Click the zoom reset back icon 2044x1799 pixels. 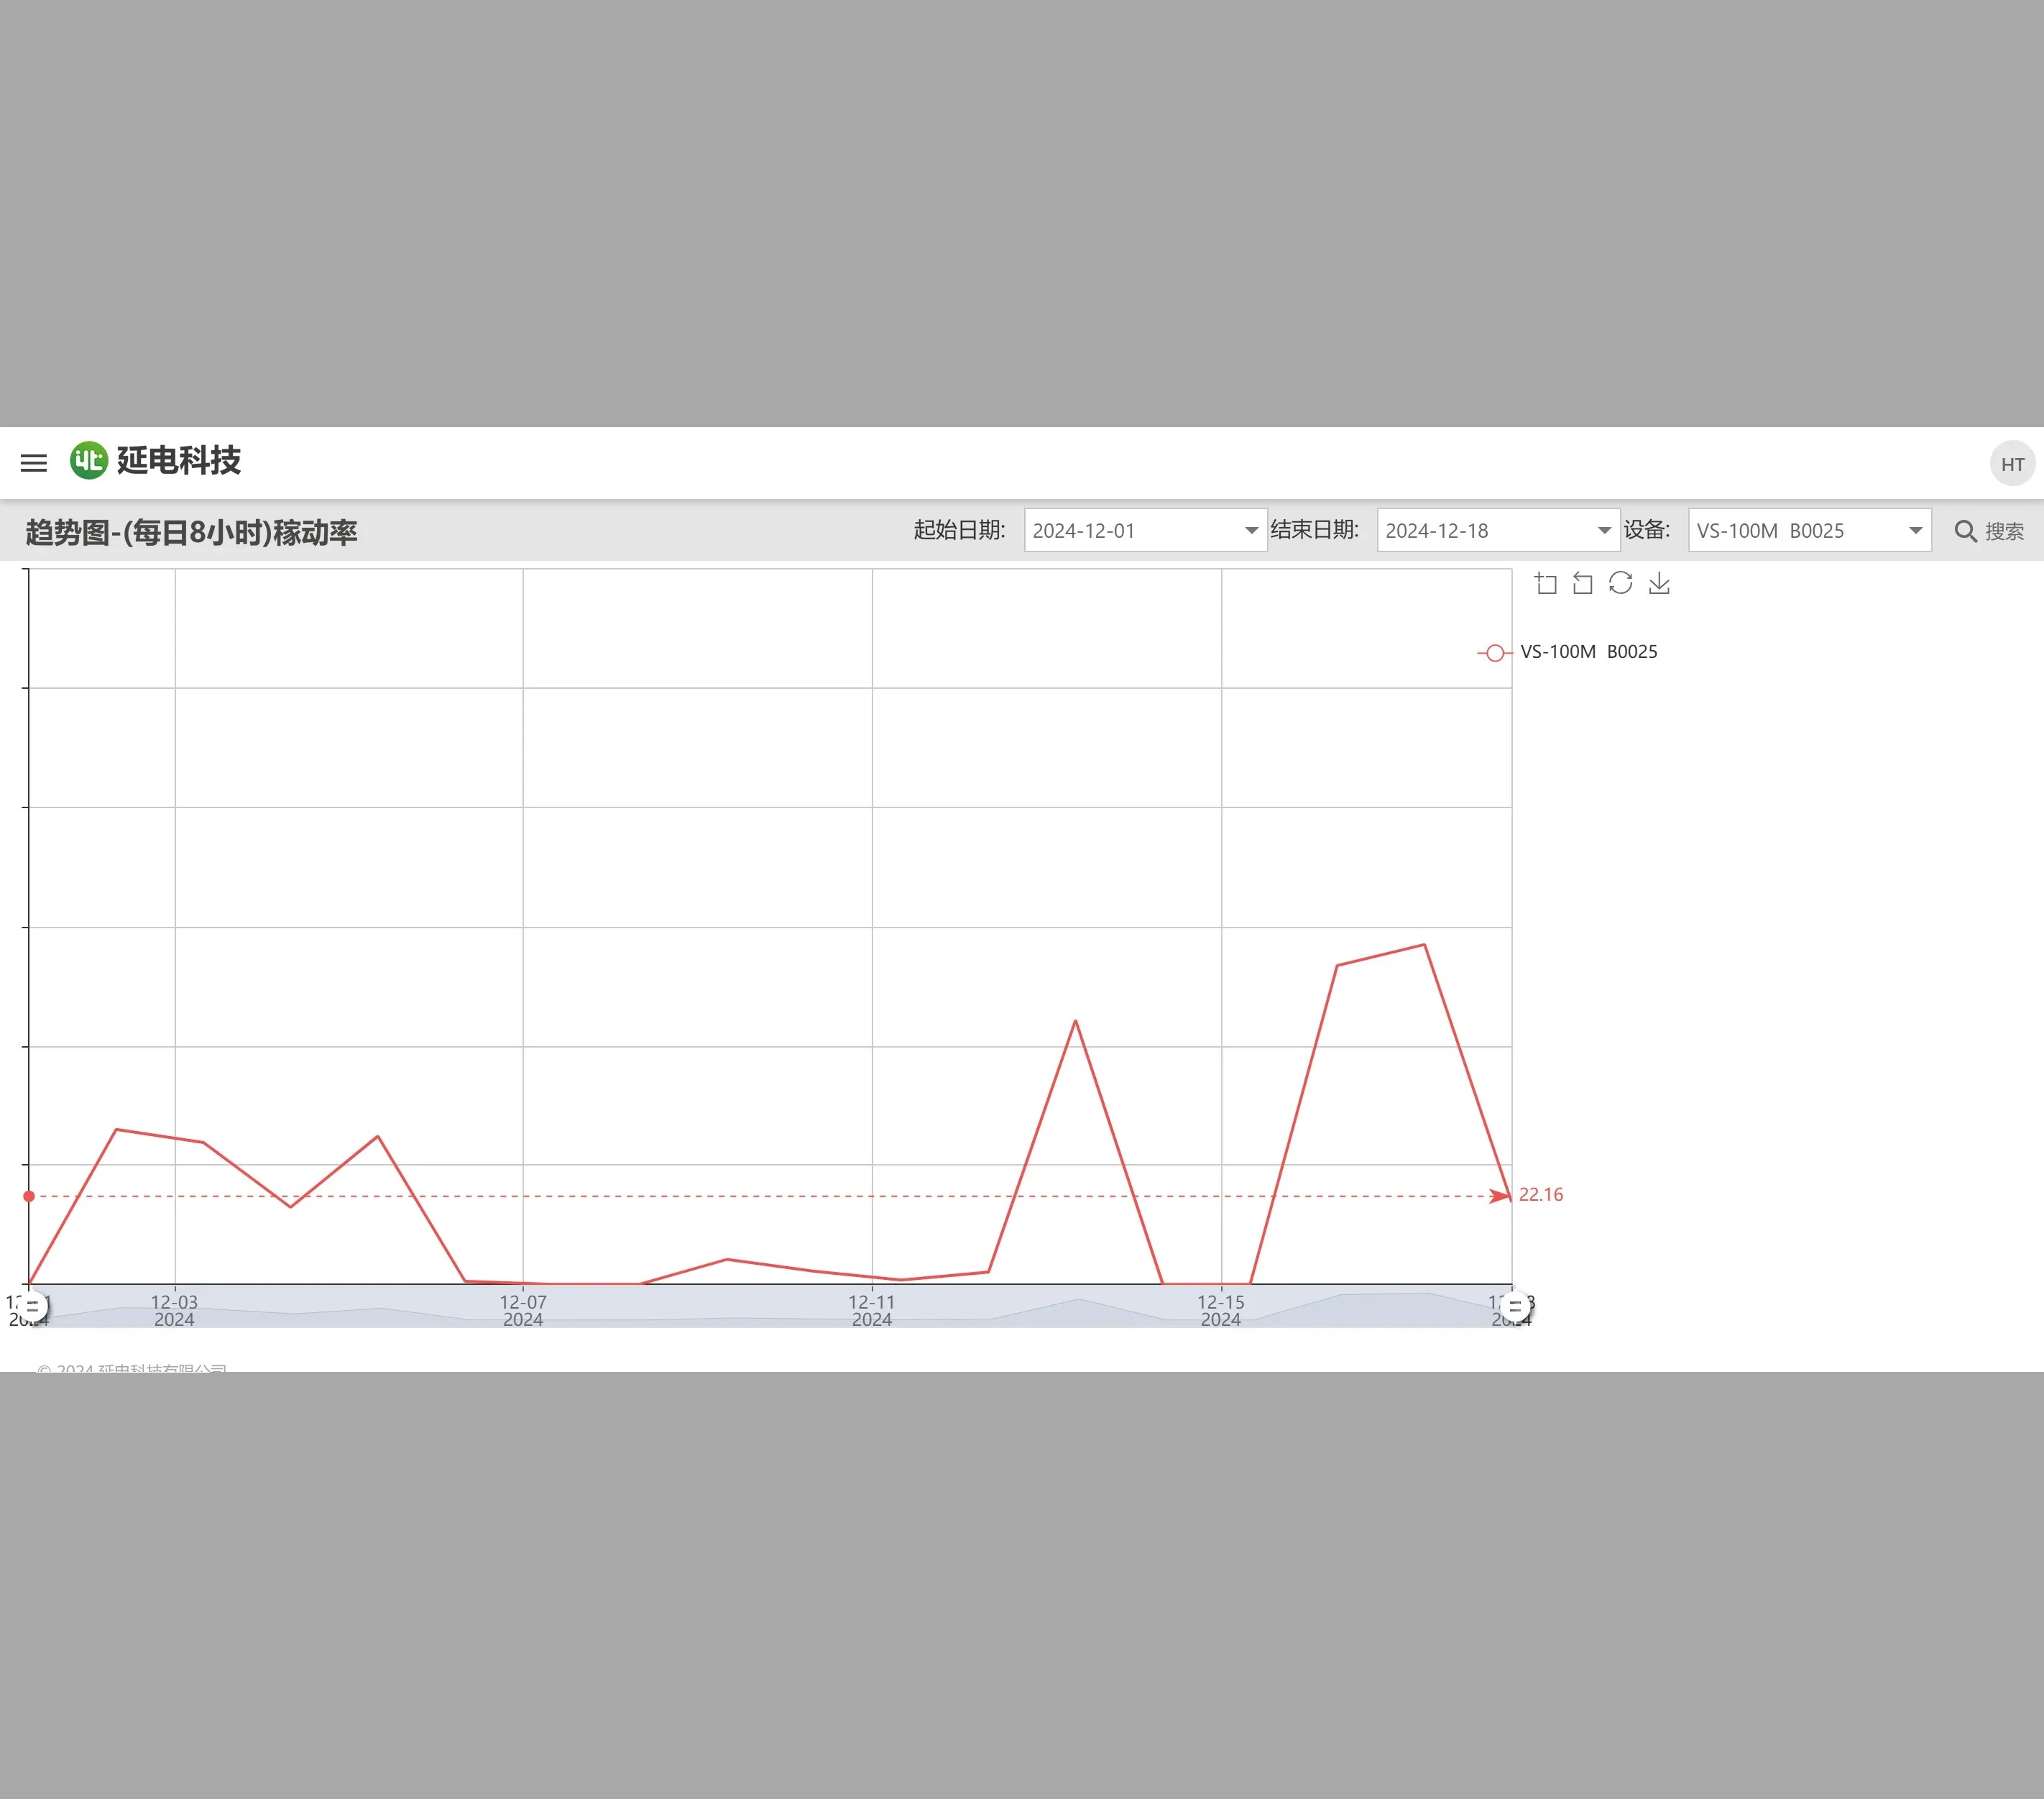(x=1583, y=583)
